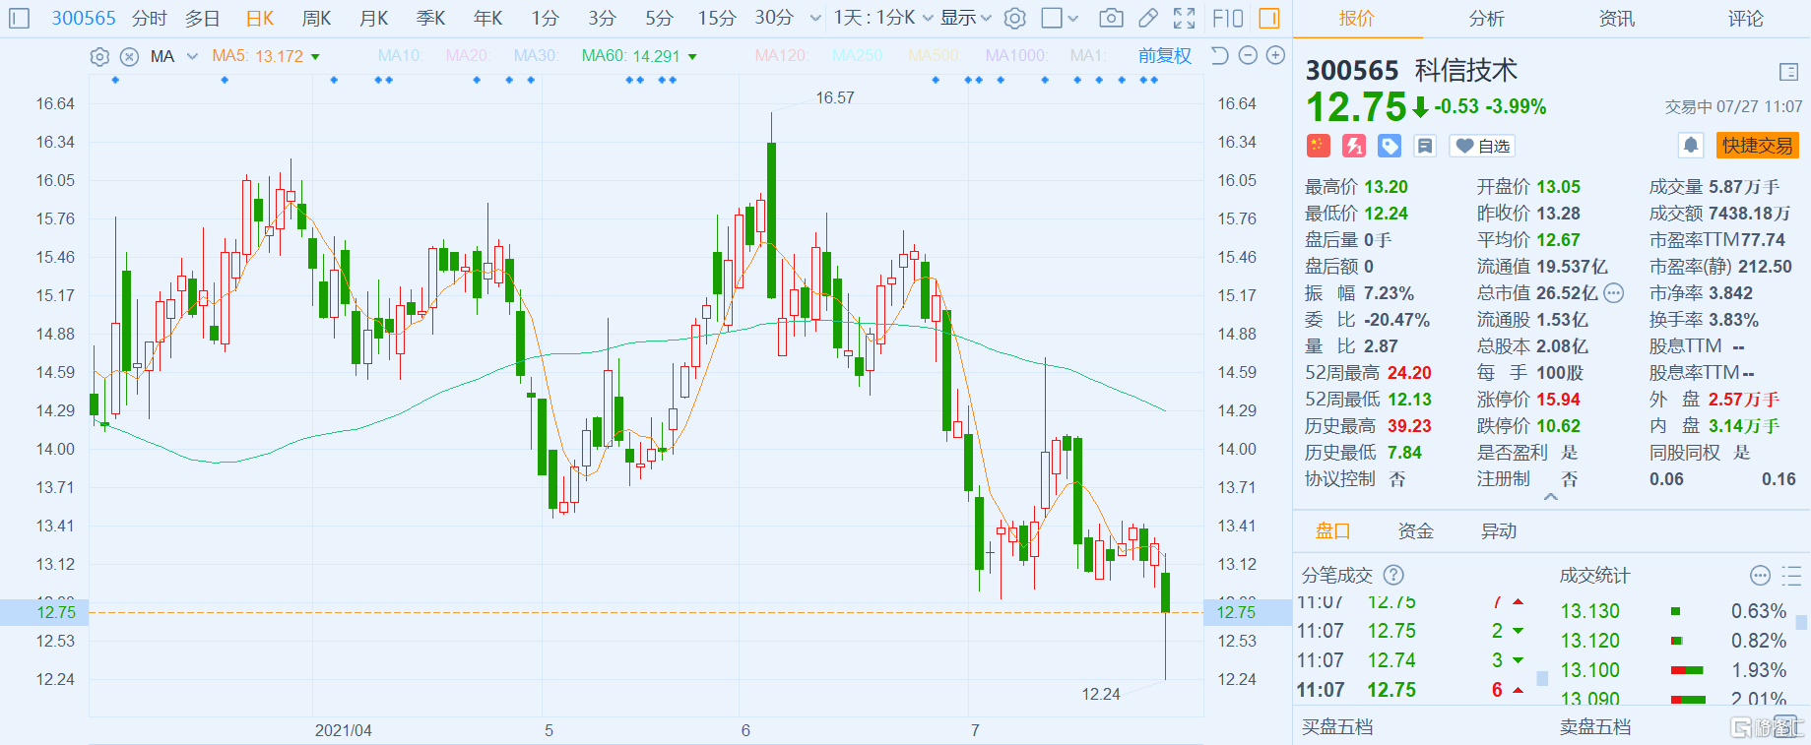This screenshot has height=745, width=1811.
Task: Open the help icon next to 分笔成交
Action: pos(1393,575)
